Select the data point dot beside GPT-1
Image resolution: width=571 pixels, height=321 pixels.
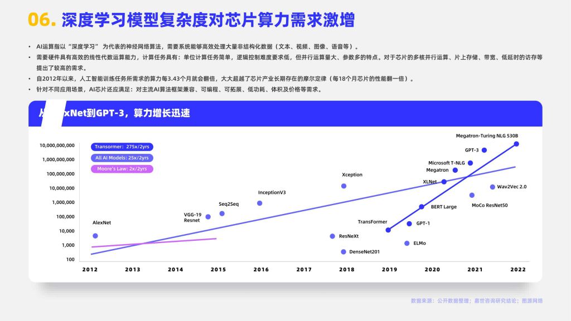[x=409, y=223]
